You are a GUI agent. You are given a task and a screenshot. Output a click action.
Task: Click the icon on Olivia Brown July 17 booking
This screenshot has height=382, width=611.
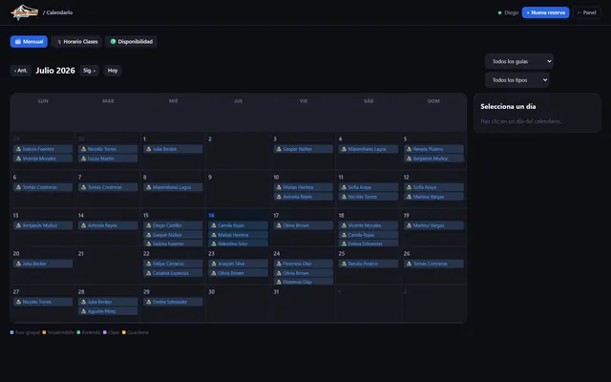point(279,225)
